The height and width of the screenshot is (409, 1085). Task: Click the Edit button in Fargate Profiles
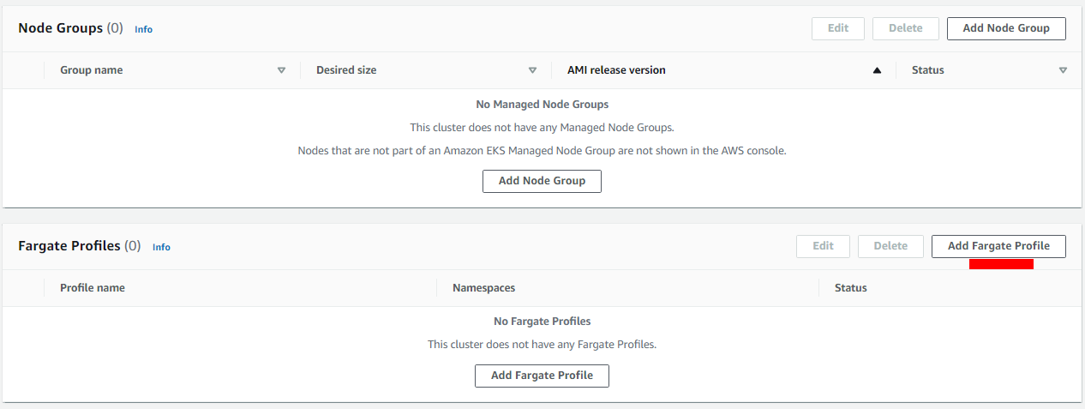pyautogui.click(x=823, y=246)
